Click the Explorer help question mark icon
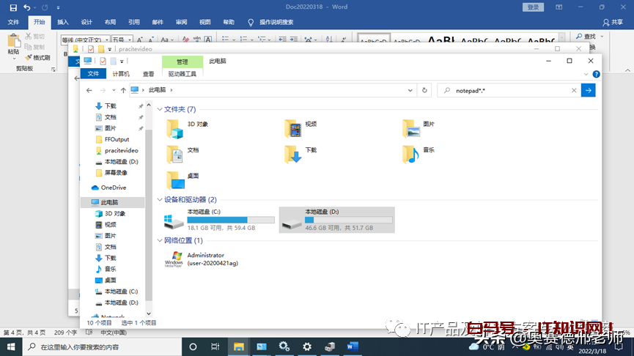634x356 pixels. [596, 74]
